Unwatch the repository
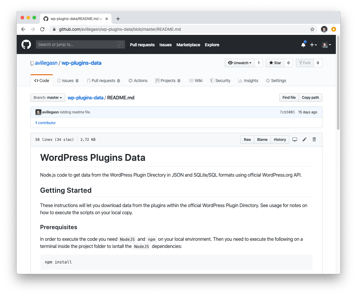The width and height of the screenshot is (357, 296). point(239,63)
